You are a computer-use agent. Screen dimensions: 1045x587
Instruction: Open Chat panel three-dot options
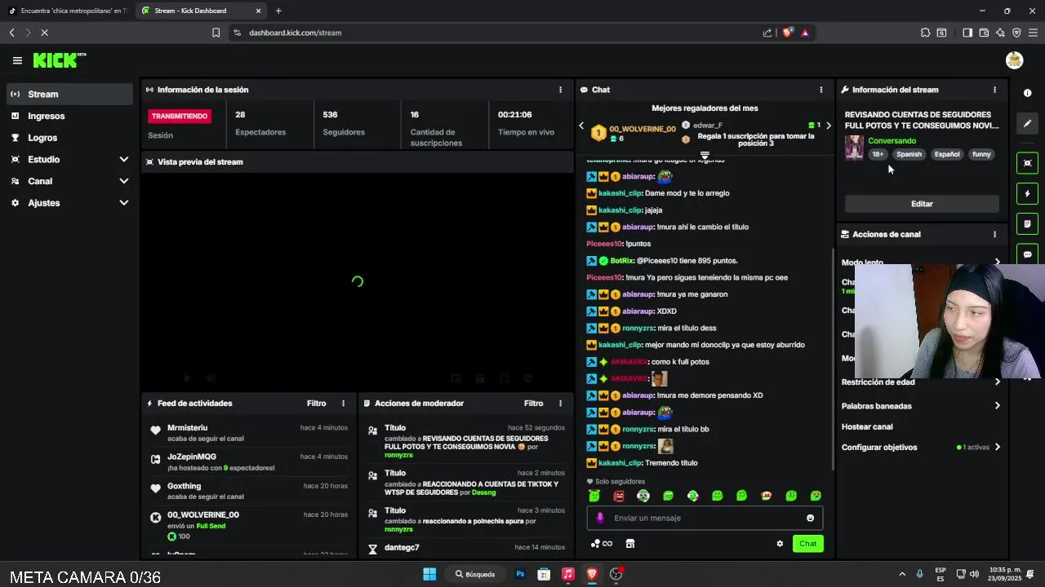click(x=821, y=90)
